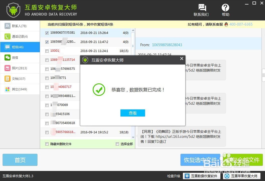
Task: Close the 互盾安卓恢复大师 dialog
Action: click(x=182, y=58)
